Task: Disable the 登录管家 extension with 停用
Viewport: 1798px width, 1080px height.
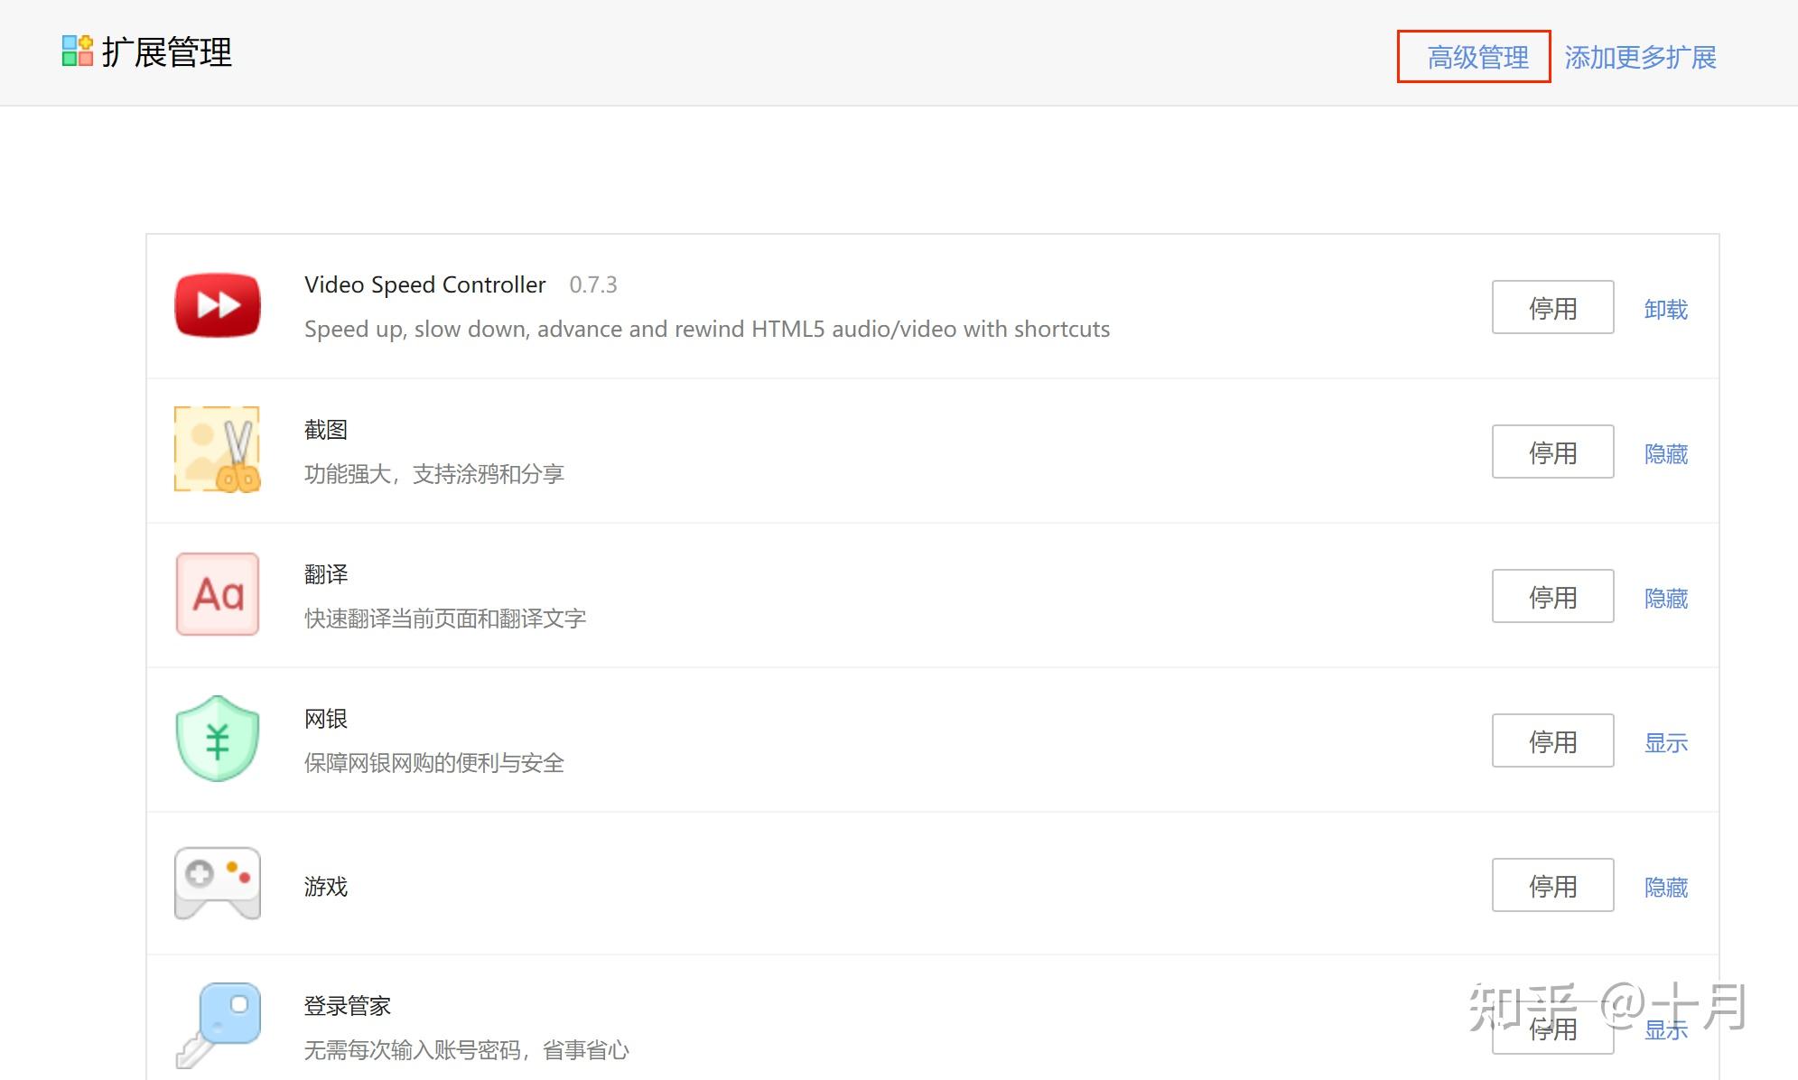Action: [x=1551, y=1028]
